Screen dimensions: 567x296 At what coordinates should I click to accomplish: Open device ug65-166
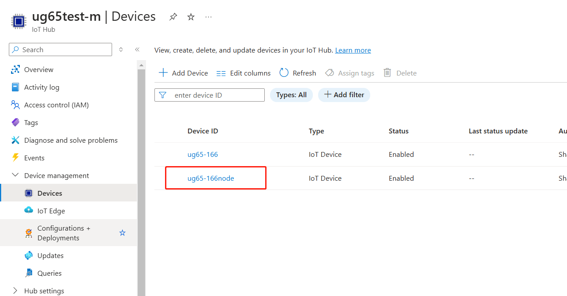coord(203,155)
